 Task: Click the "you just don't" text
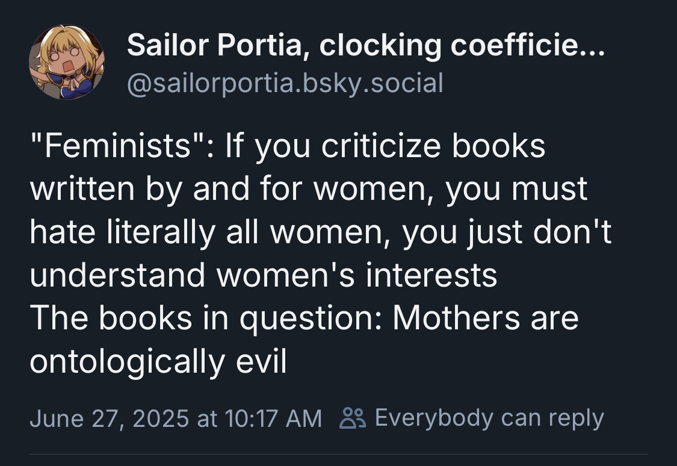507,232
